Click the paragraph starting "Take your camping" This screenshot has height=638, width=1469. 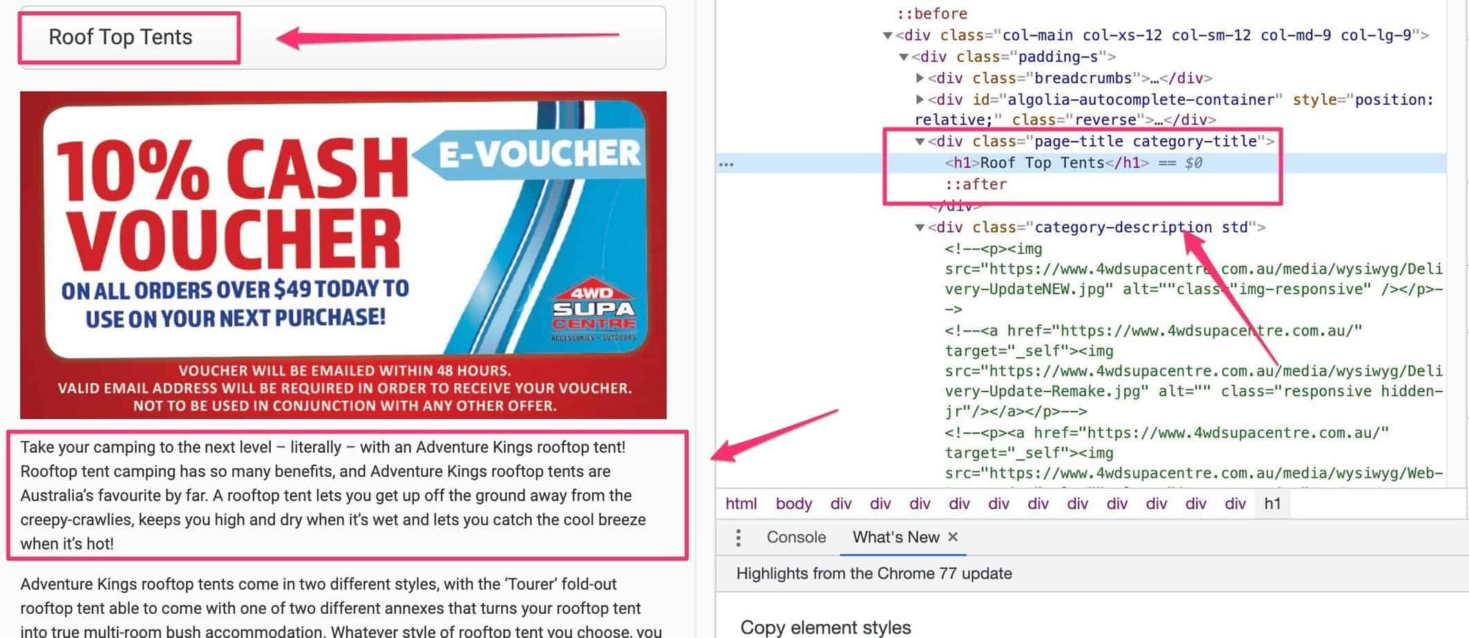point(333,495)
